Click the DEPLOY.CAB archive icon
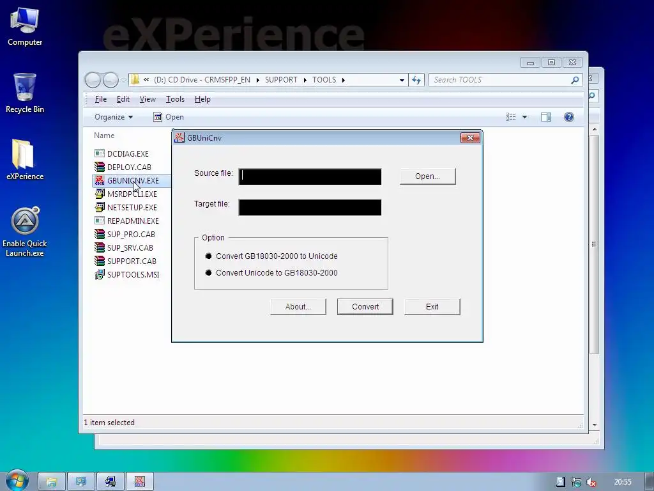The width and height of the screenshot is (654, 491). [x=99, y=167]
